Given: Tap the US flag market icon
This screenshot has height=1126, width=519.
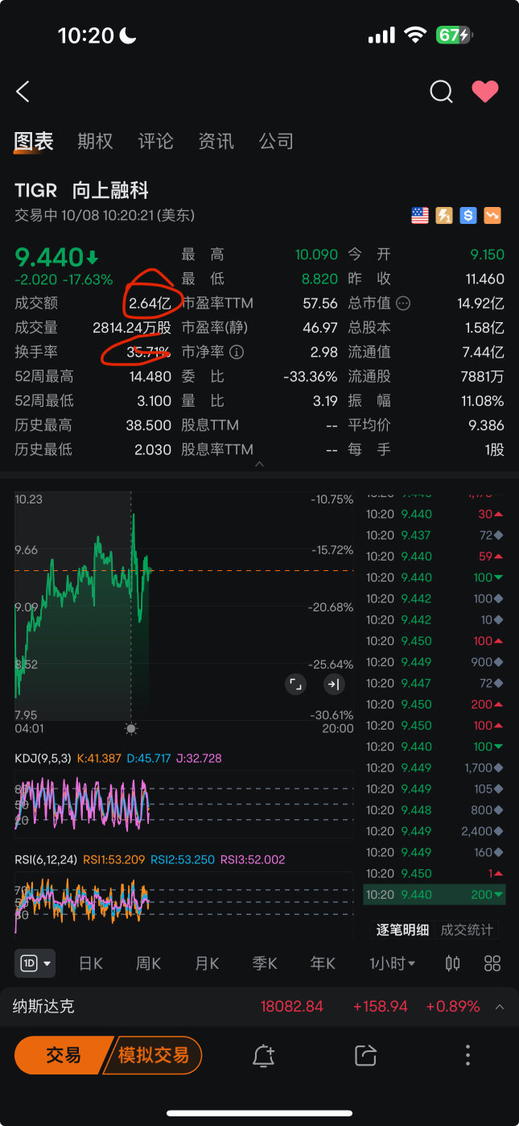Looking at the screenshot, I should 420,216.
